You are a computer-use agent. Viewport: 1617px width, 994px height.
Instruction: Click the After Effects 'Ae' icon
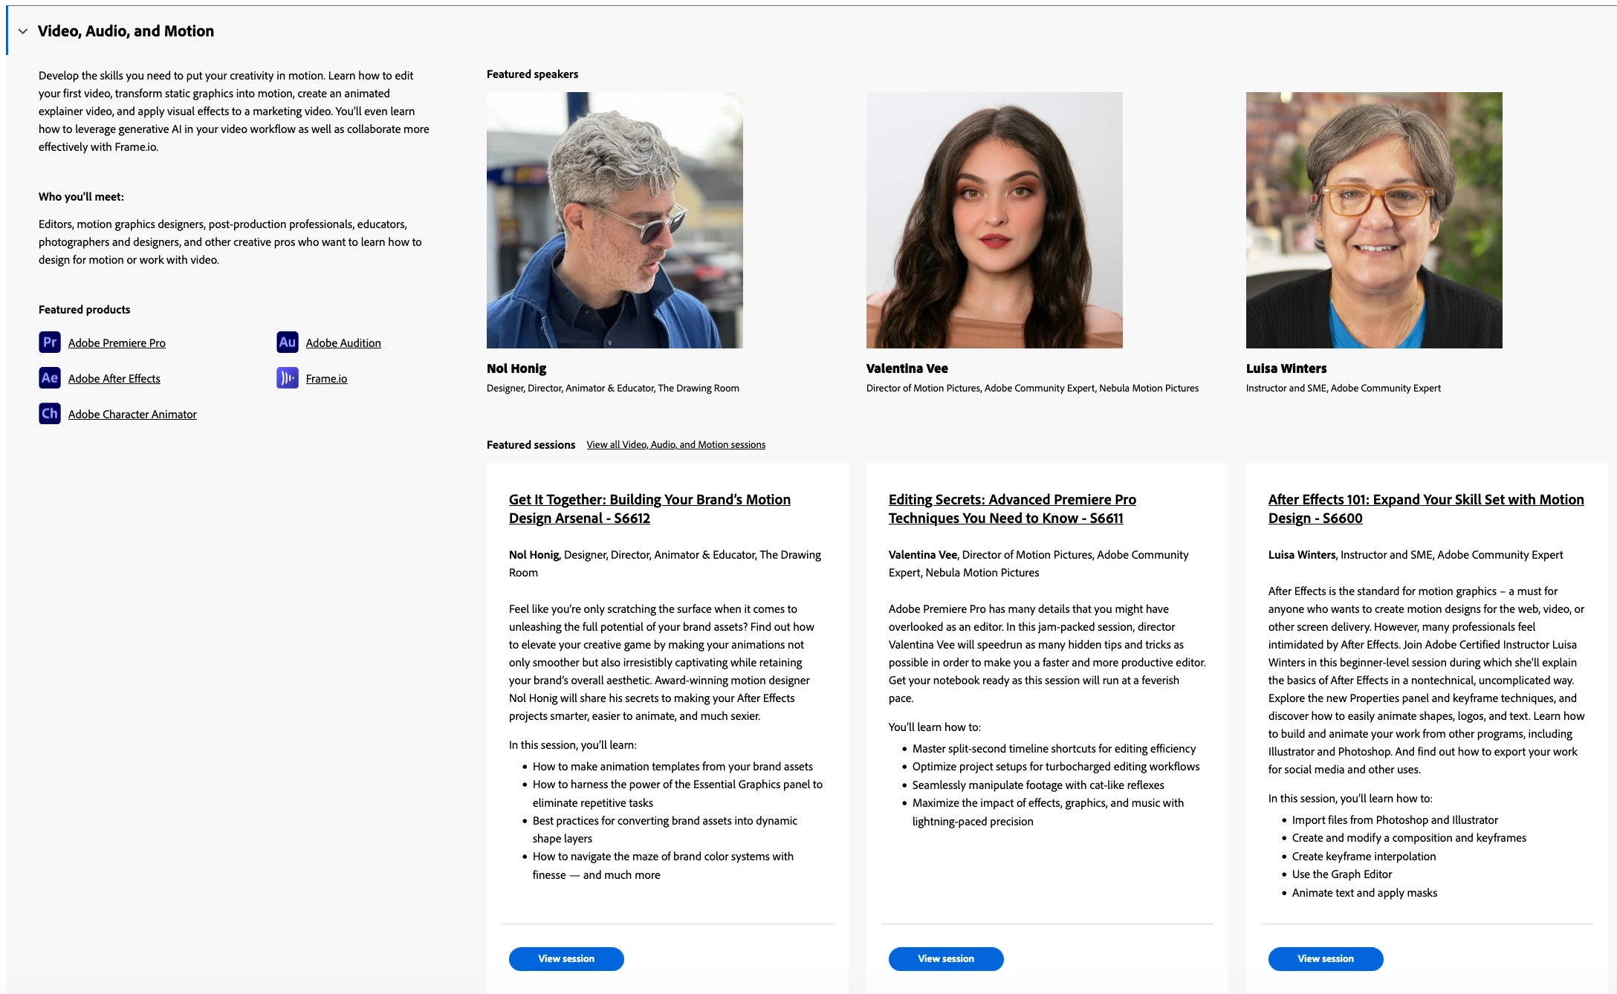click(49, 378)
